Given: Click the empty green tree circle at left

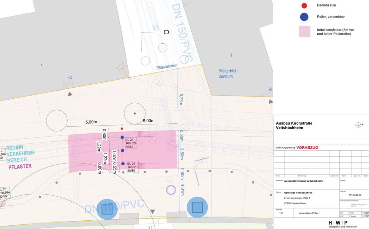Looking at the screenshot, I should point(57,121).
